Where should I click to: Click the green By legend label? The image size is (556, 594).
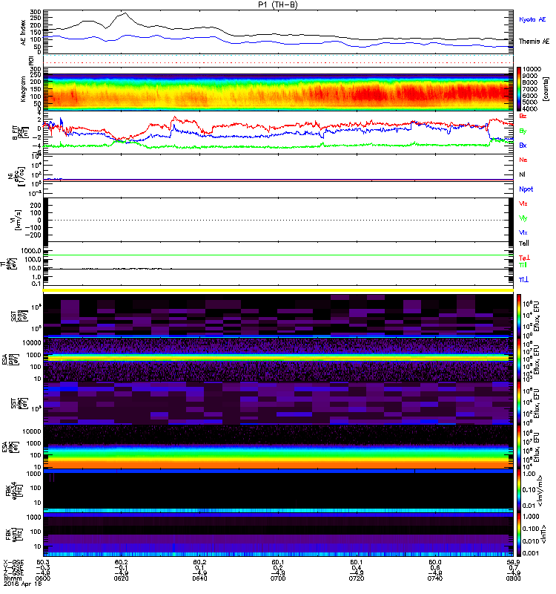click(x=523, y=131)
